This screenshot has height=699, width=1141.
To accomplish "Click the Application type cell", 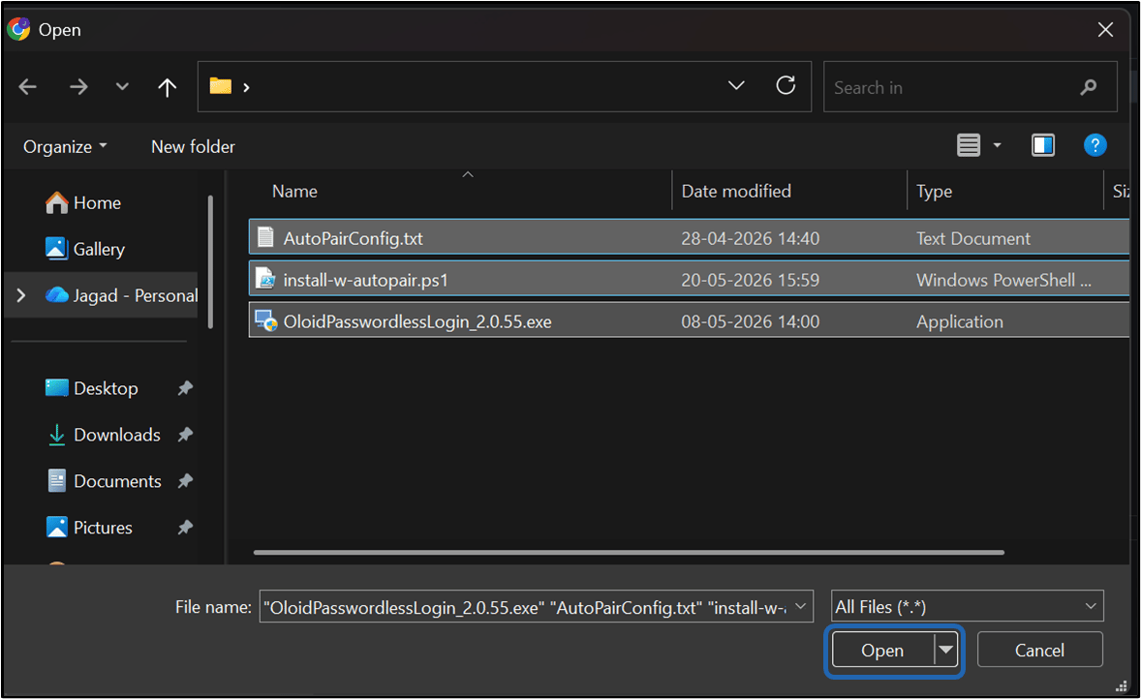I will click(x=959, y=321).
